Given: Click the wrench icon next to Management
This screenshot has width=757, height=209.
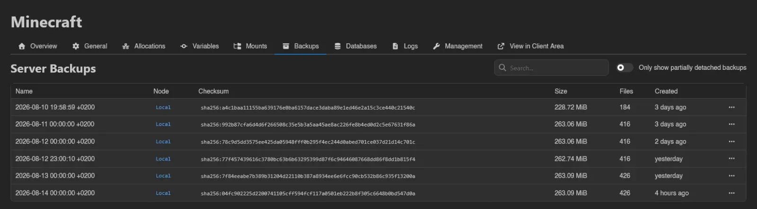Looking at the screenshot, I should click(x=436, y=46).
